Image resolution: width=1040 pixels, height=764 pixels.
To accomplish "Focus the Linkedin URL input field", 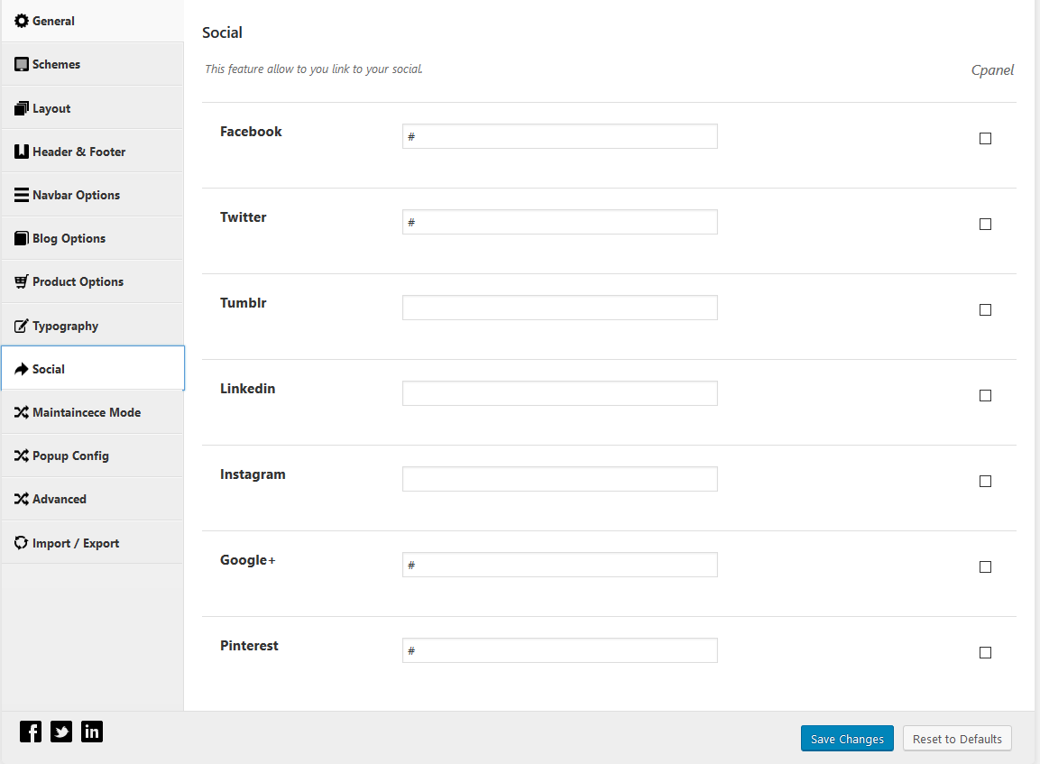I will click(560, 393).
